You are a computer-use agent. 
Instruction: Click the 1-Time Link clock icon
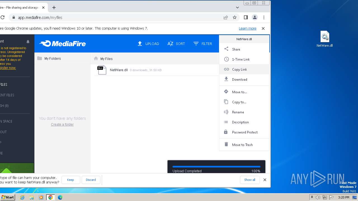pos(226,59)
